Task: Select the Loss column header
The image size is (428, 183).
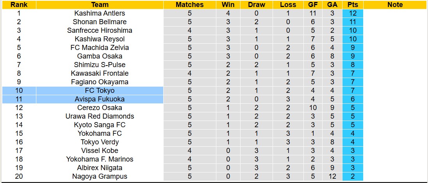Action: (x=288, y=5)
